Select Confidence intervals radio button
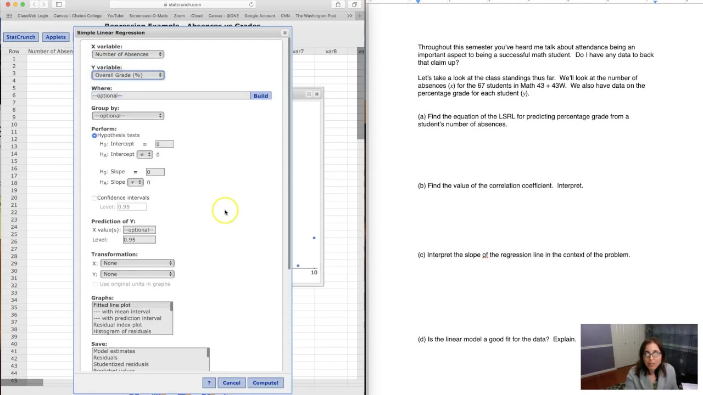Viewport: 703px width, 395px height. tap(94, 198)
